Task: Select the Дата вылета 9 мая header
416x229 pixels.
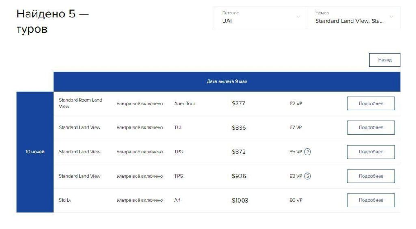Action: click(x=227, y=81)
